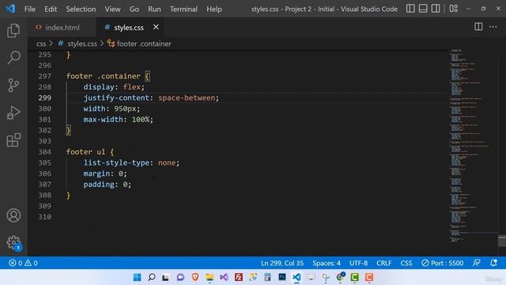Open the Search view in activity bar

click(x=13, y=58)
